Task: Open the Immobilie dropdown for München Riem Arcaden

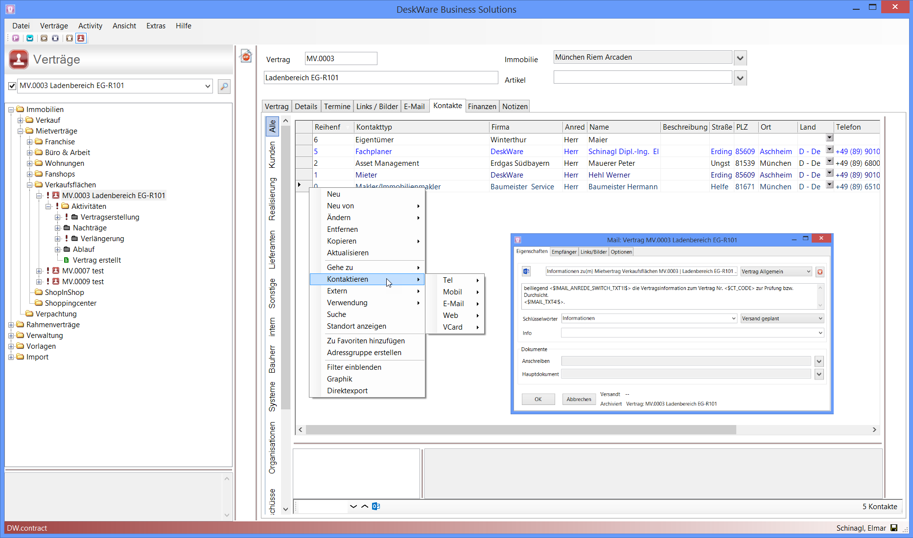Action: 740,58
